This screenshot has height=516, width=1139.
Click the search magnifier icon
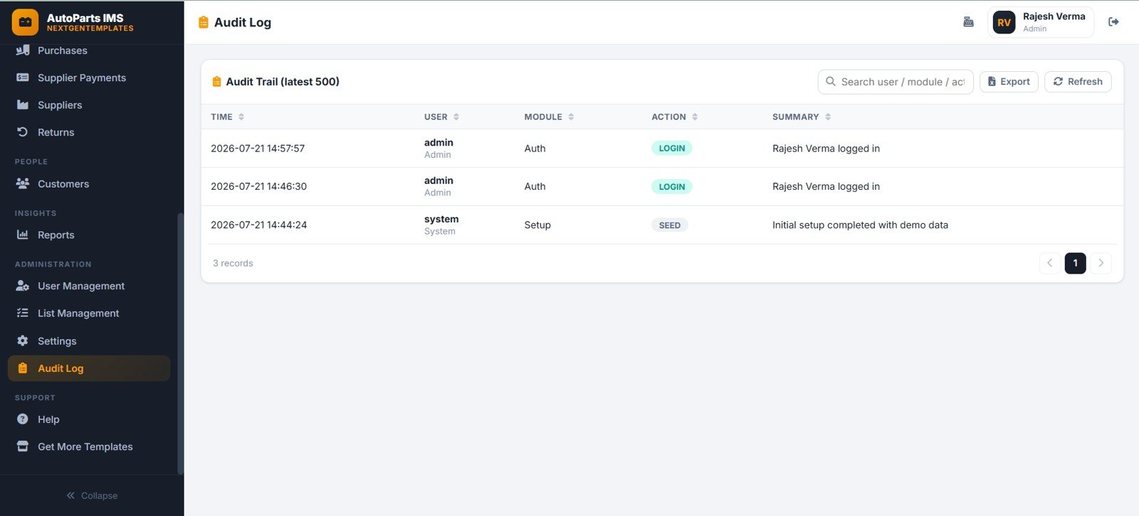point(830,82)
